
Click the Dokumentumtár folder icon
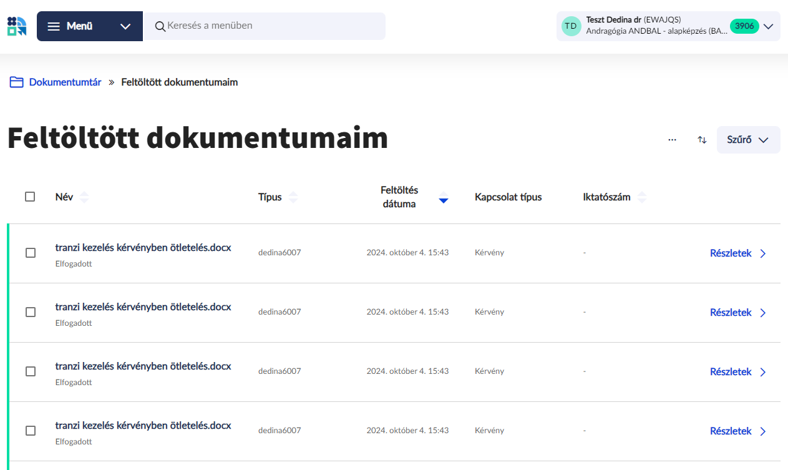point(16,82)
